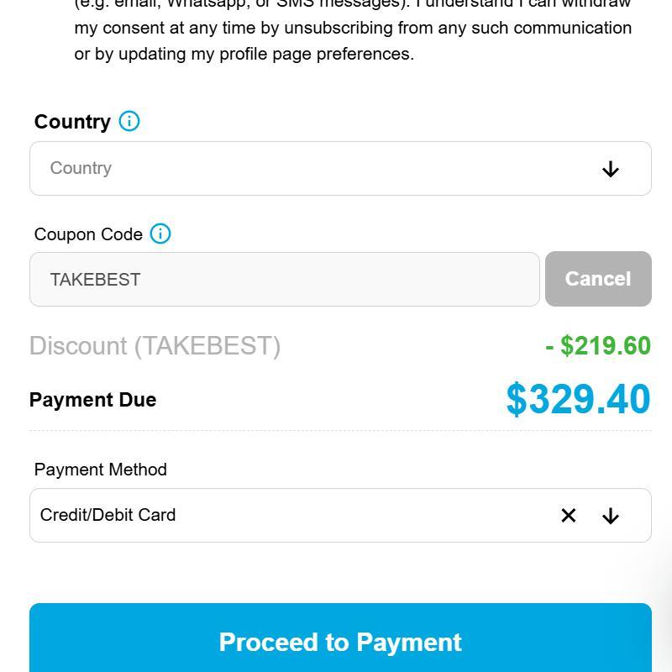
Task: Click the green -$219.60 discount amount
Action: click(x=598, y=346)
